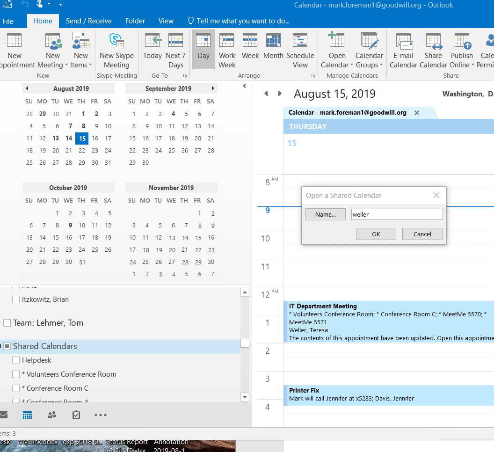Open the New Meeting dropdown arrow

66,65
